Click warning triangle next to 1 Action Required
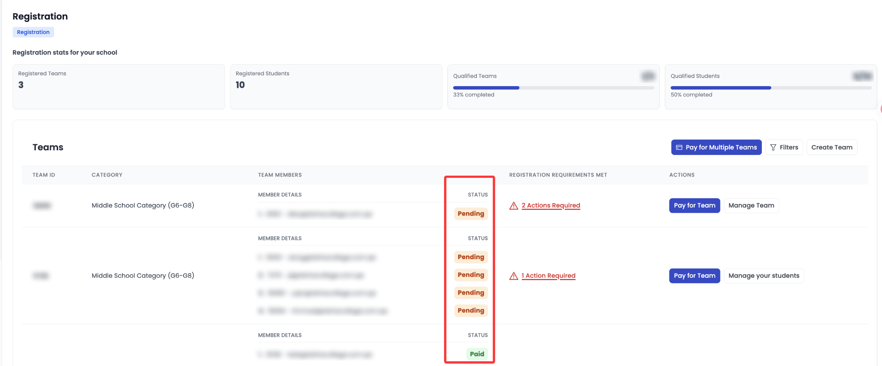 tap(514, 276)
